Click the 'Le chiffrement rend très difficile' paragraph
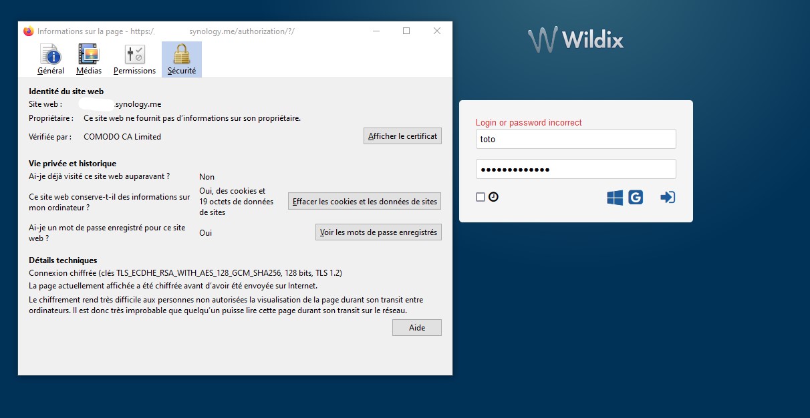The width and height of the screenshot is (810, 418). coord(226,305)
